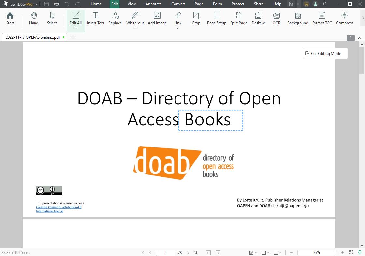Switch to the Protect tab

[x=238, y=4]
